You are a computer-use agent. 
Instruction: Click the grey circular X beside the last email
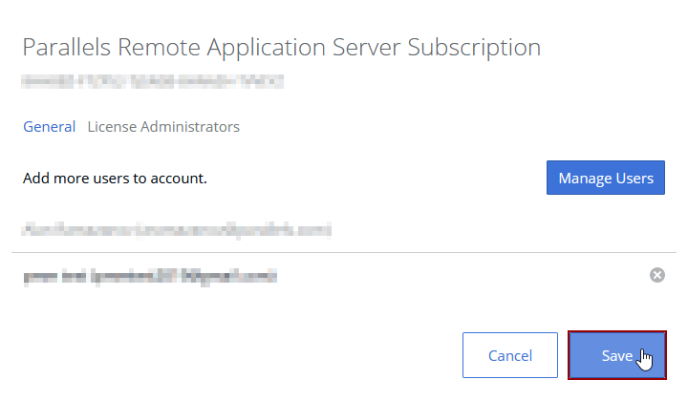(656, 275)
